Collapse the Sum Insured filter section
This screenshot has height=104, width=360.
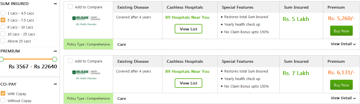coord(55,4)
